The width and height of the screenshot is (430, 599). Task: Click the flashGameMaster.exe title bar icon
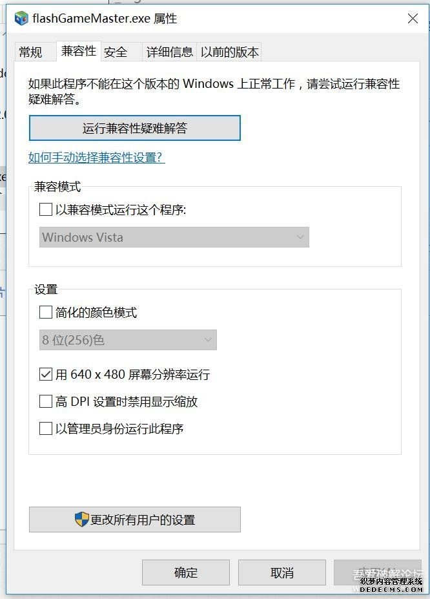(21, 18)
